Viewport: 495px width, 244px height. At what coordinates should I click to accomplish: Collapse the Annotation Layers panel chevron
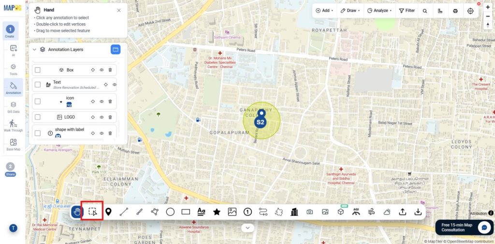pos(35,49)
